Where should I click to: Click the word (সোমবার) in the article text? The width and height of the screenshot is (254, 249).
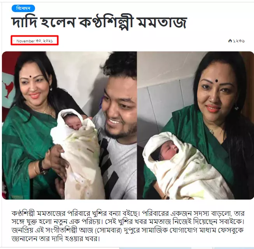tap(108, 230)
